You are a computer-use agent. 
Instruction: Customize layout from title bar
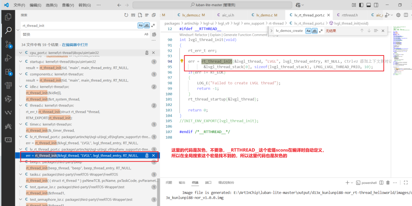pos(354,5)
